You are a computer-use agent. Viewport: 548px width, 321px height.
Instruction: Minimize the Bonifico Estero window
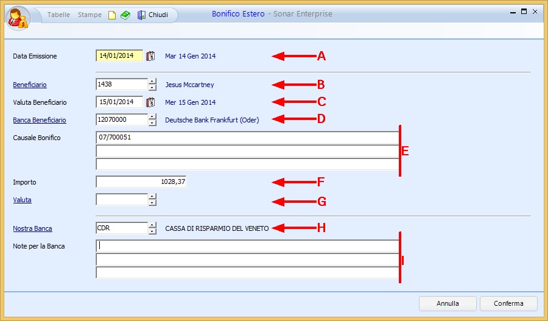[510, 12]
